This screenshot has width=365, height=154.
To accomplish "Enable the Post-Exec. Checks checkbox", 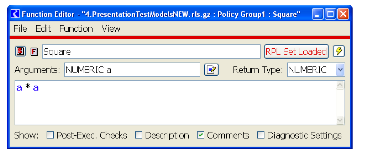I will [50, 135].
